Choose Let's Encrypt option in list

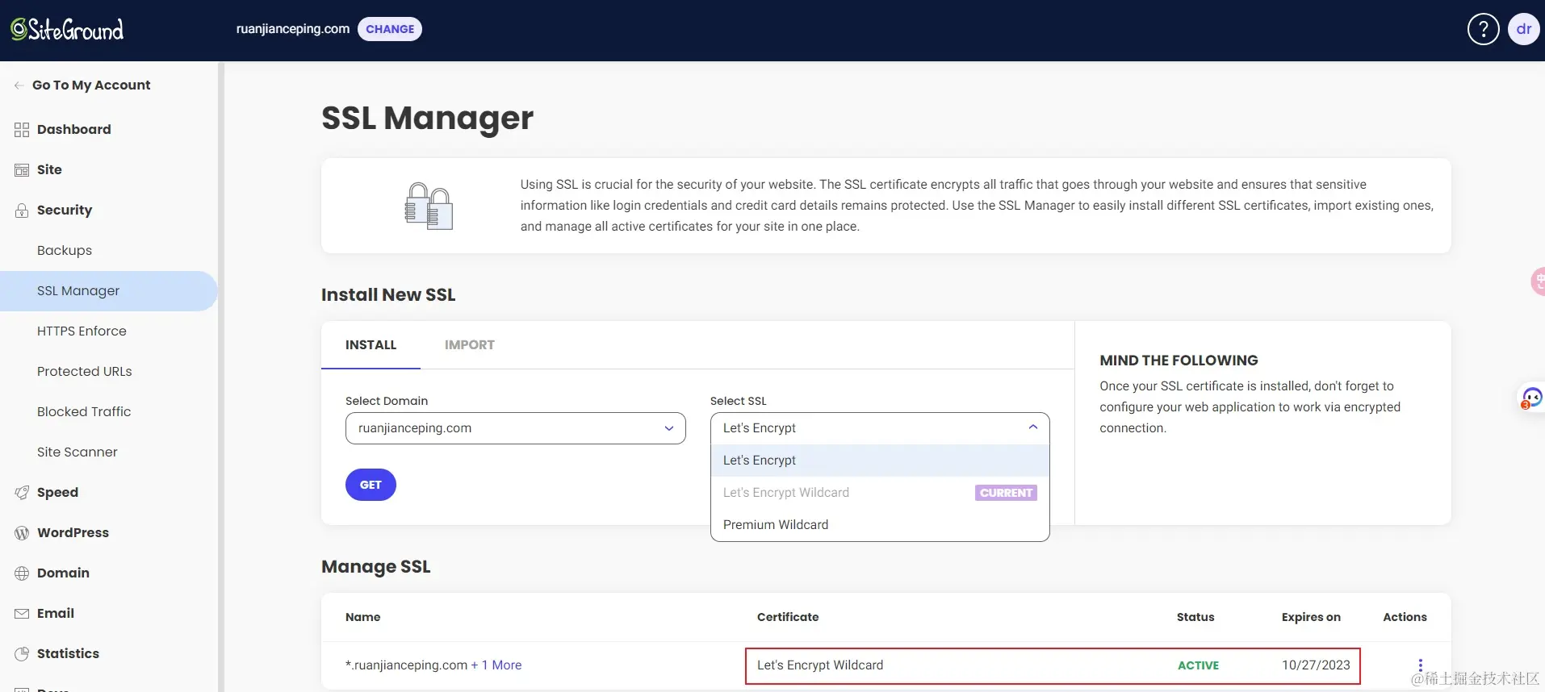click(880, 461)
